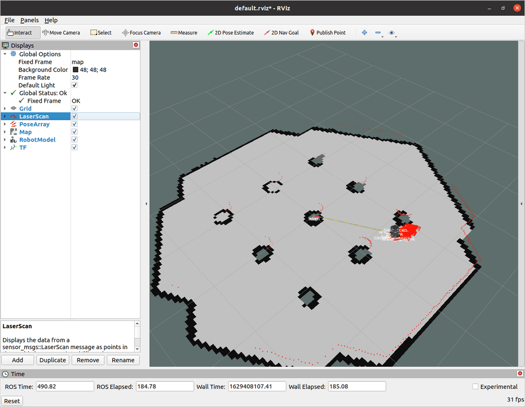Expand the Grid display item
Image resolution: width=525 pixels, height=407 pixels.
pos(5,109)
